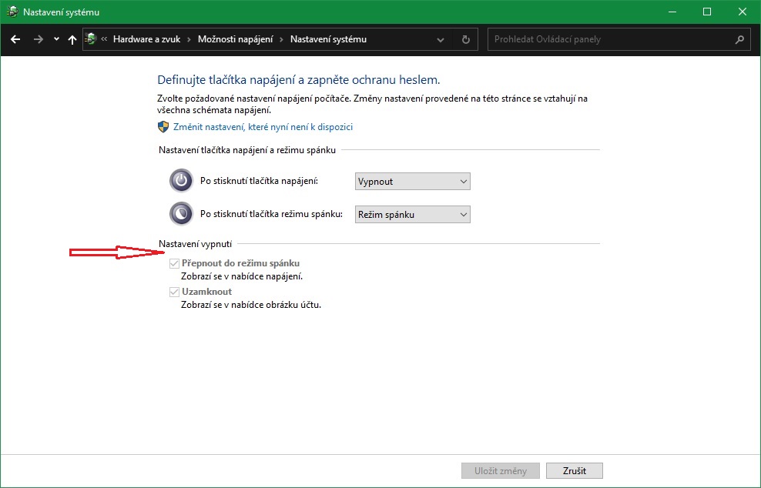Expand the address bar history dropdown
Viewport: 761px width, 488px height.
(441, 39)
